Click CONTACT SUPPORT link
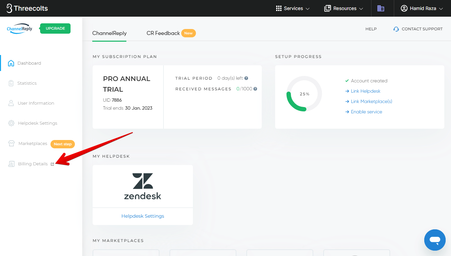Viewport: 451px width, 256px height. 422,29
